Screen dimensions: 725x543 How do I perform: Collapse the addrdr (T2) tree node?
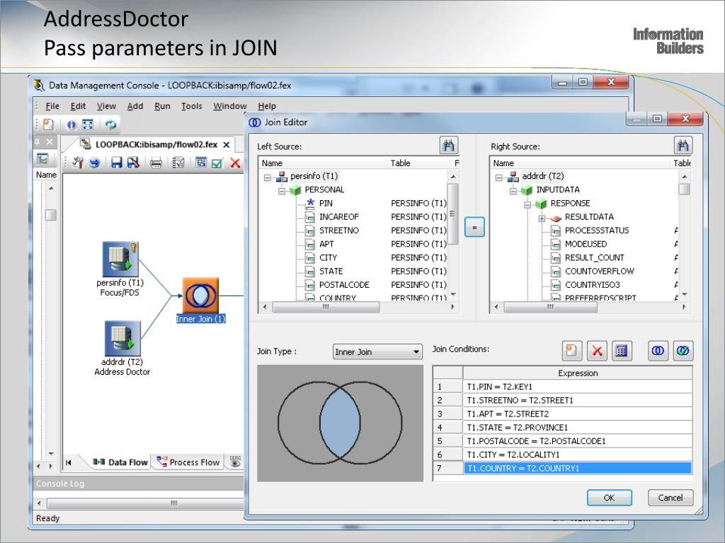[498, 177]
